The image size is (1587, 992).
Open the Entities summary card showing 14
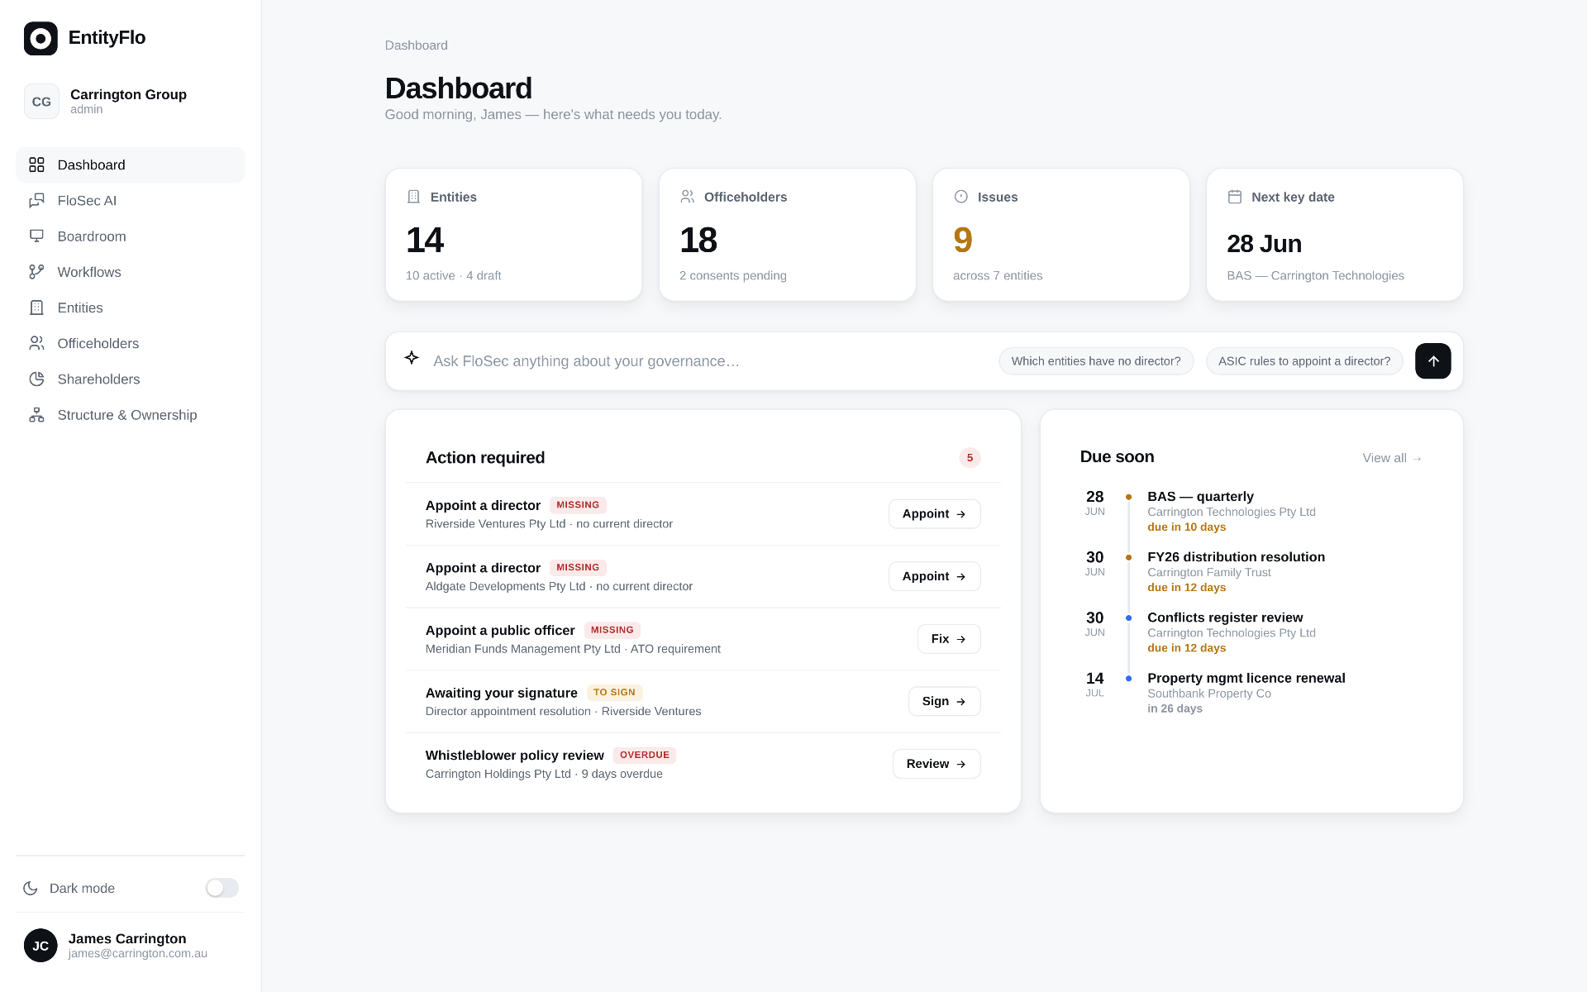point(514,235)
